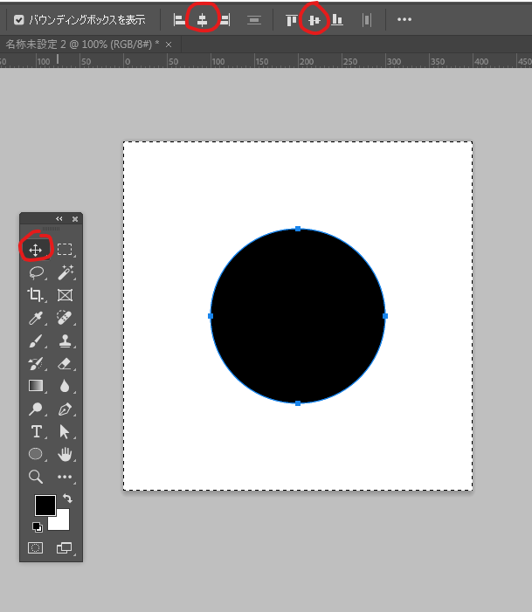Pick the Lasso tool
Screen dimensions: 532x612
36,272
